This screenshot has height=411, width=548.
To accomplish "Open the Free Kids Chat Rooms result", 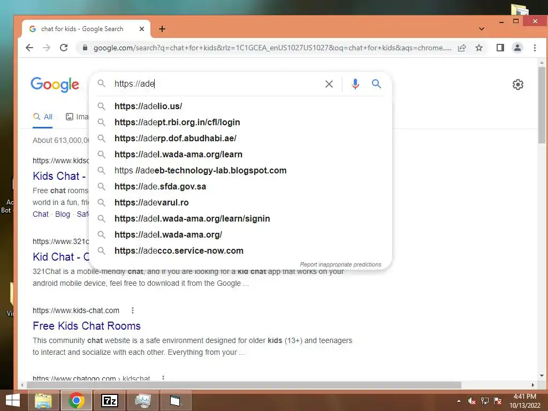I will [87, 326].
